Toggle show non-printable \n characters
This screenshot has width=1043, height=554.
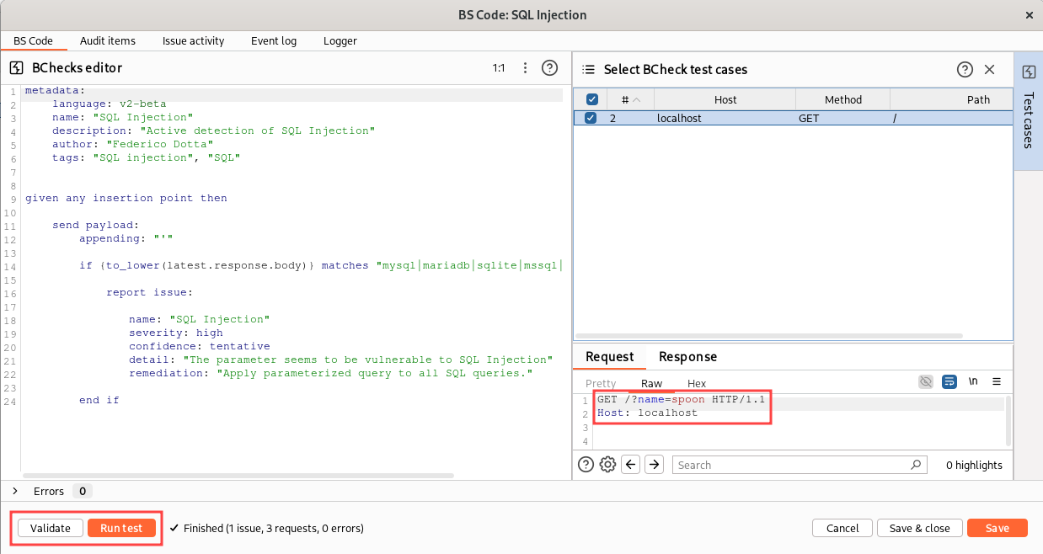pos(973,382)
